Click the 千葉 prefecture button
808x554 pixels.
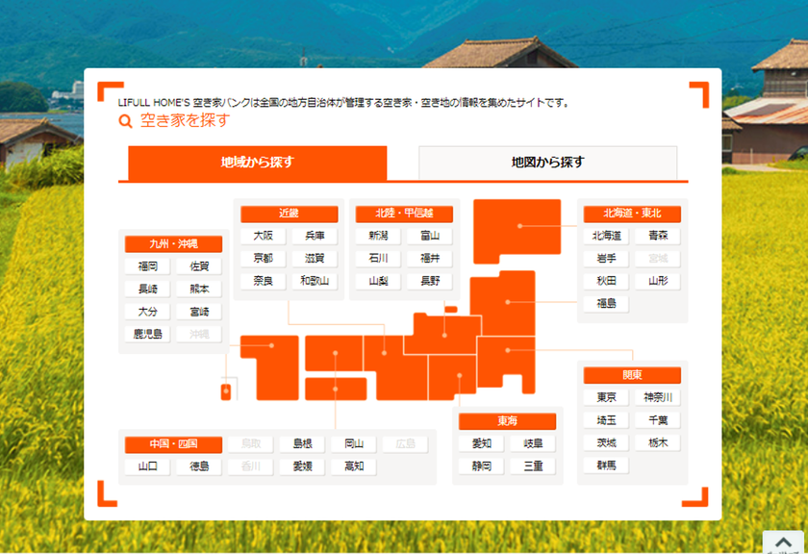660,420
